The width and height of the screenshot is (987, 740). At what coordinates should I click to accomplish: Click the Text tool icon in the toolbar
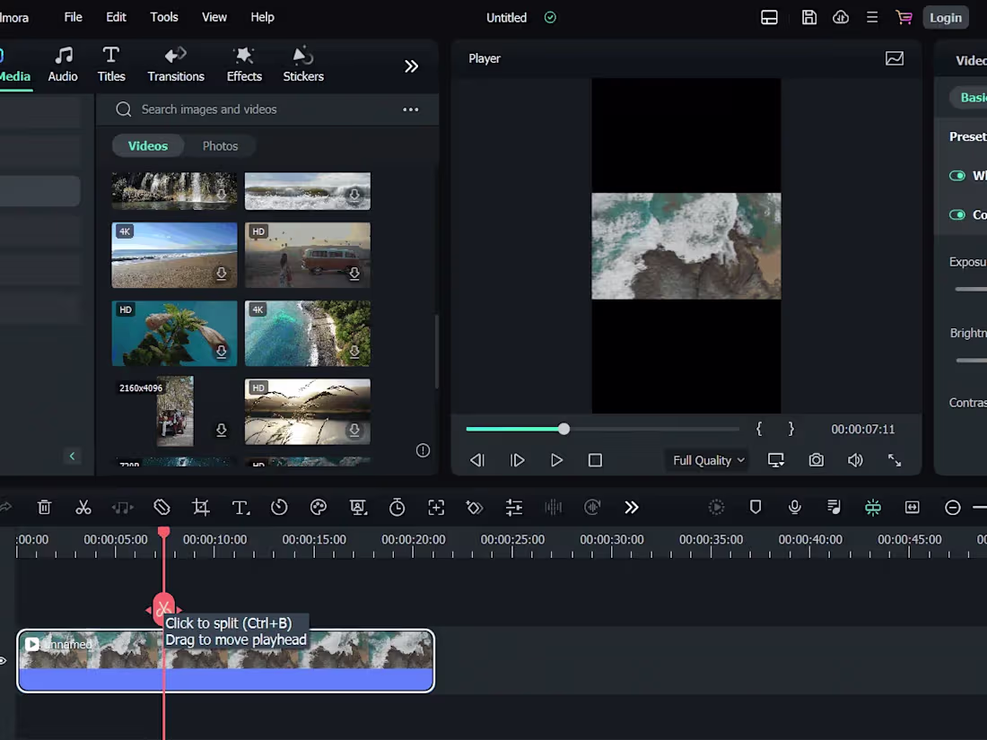[240, 507]
